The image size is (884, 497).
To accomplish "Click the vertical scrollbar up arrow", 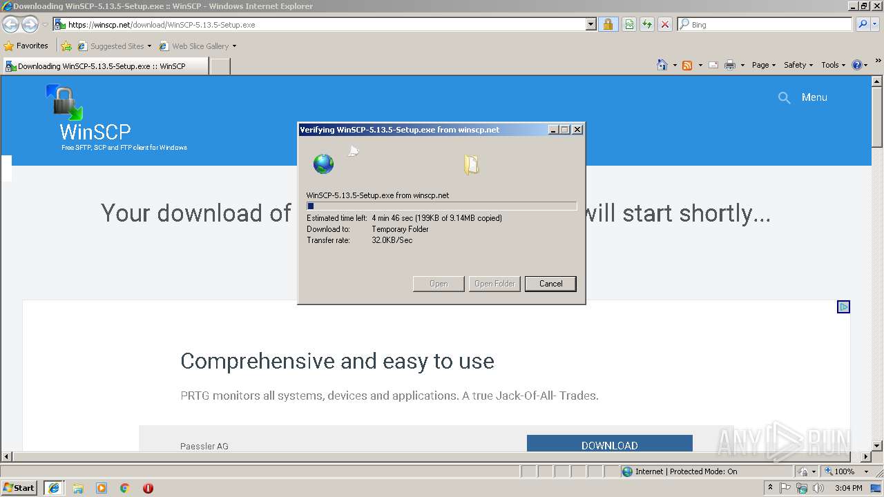I will pyautogui.click(x=877, y=81).
